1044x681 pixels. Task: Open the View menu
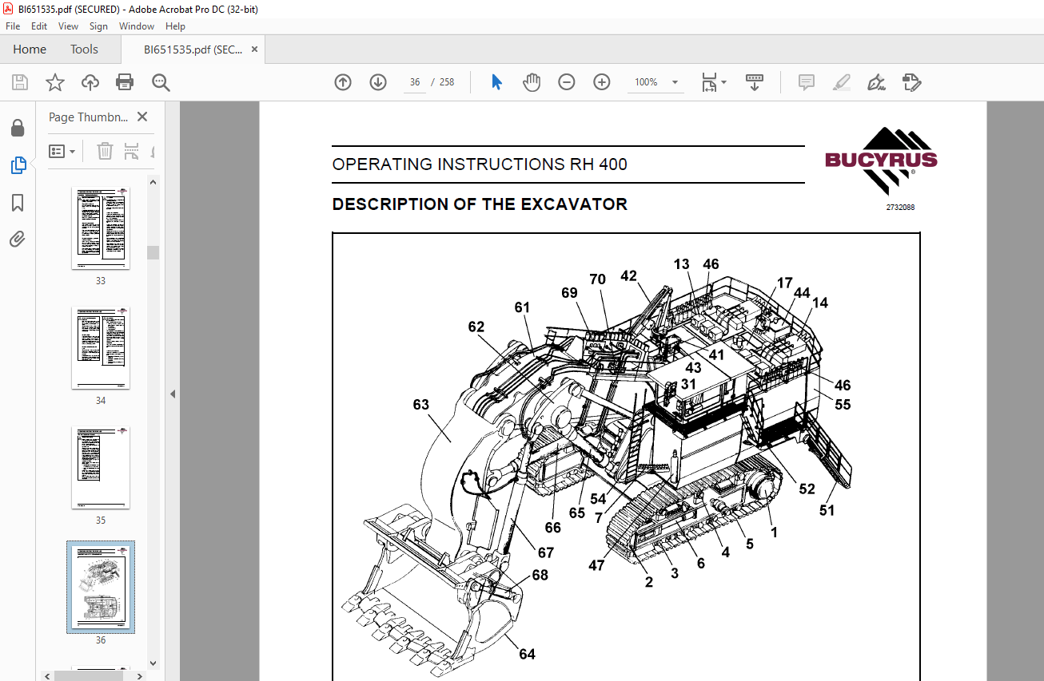click(x=68, y=26)
